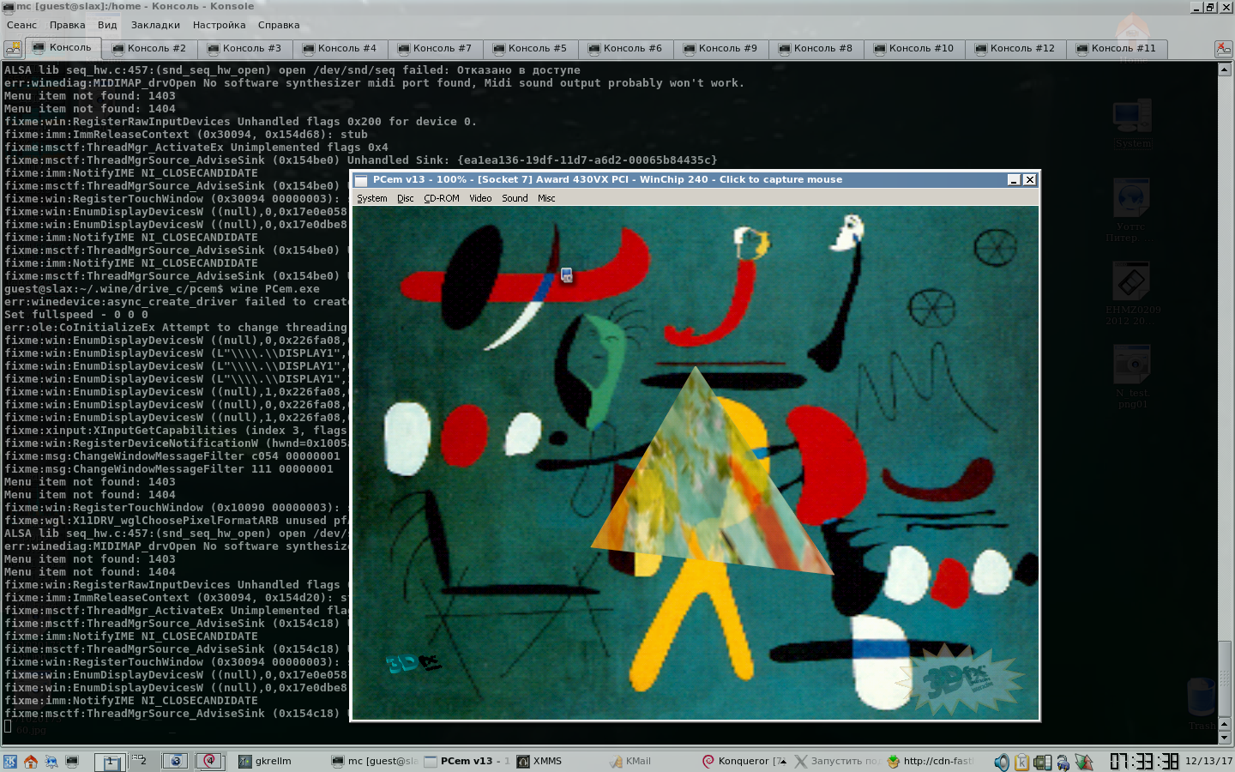Screen dimensions: 1235x772
Task: Open the PCem Misc menu
Action: pyautogui.click(x=546, y=198)
